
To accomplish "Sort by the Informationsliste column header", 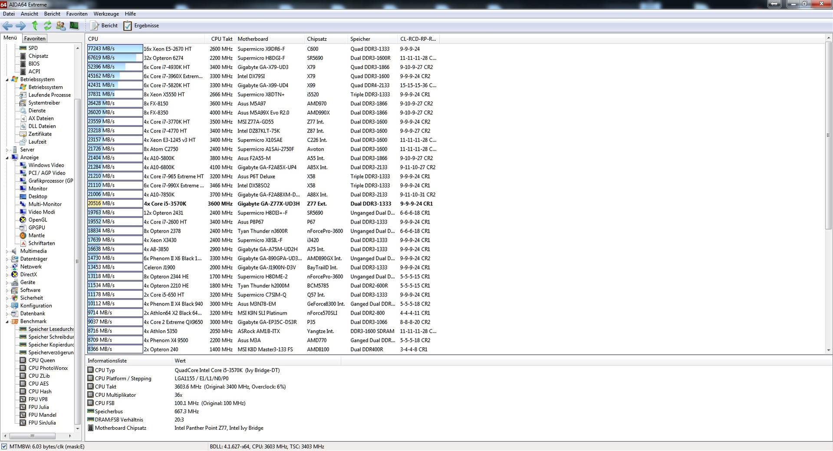I will click(x=129, y=361).
